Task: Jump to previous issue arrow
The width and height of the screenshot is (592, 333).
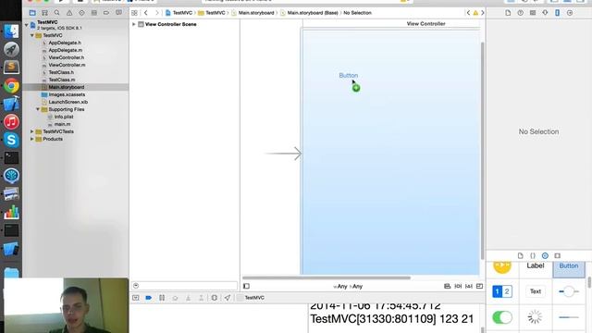Action: tap(469, 13)
